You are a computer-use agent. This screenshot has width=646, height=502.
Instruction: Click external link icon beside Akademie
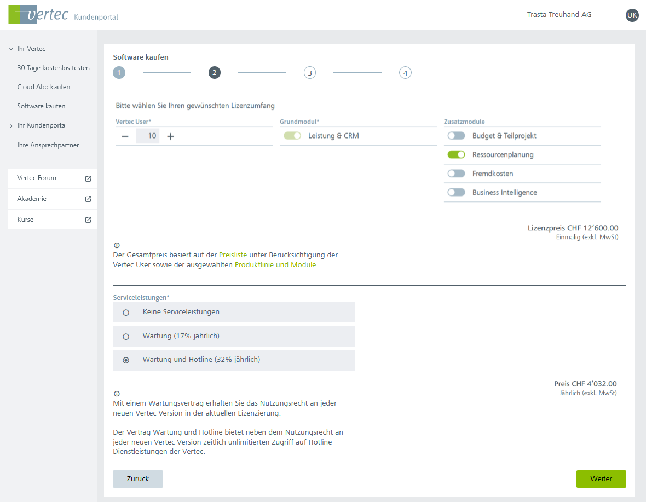tap(88, 199)
